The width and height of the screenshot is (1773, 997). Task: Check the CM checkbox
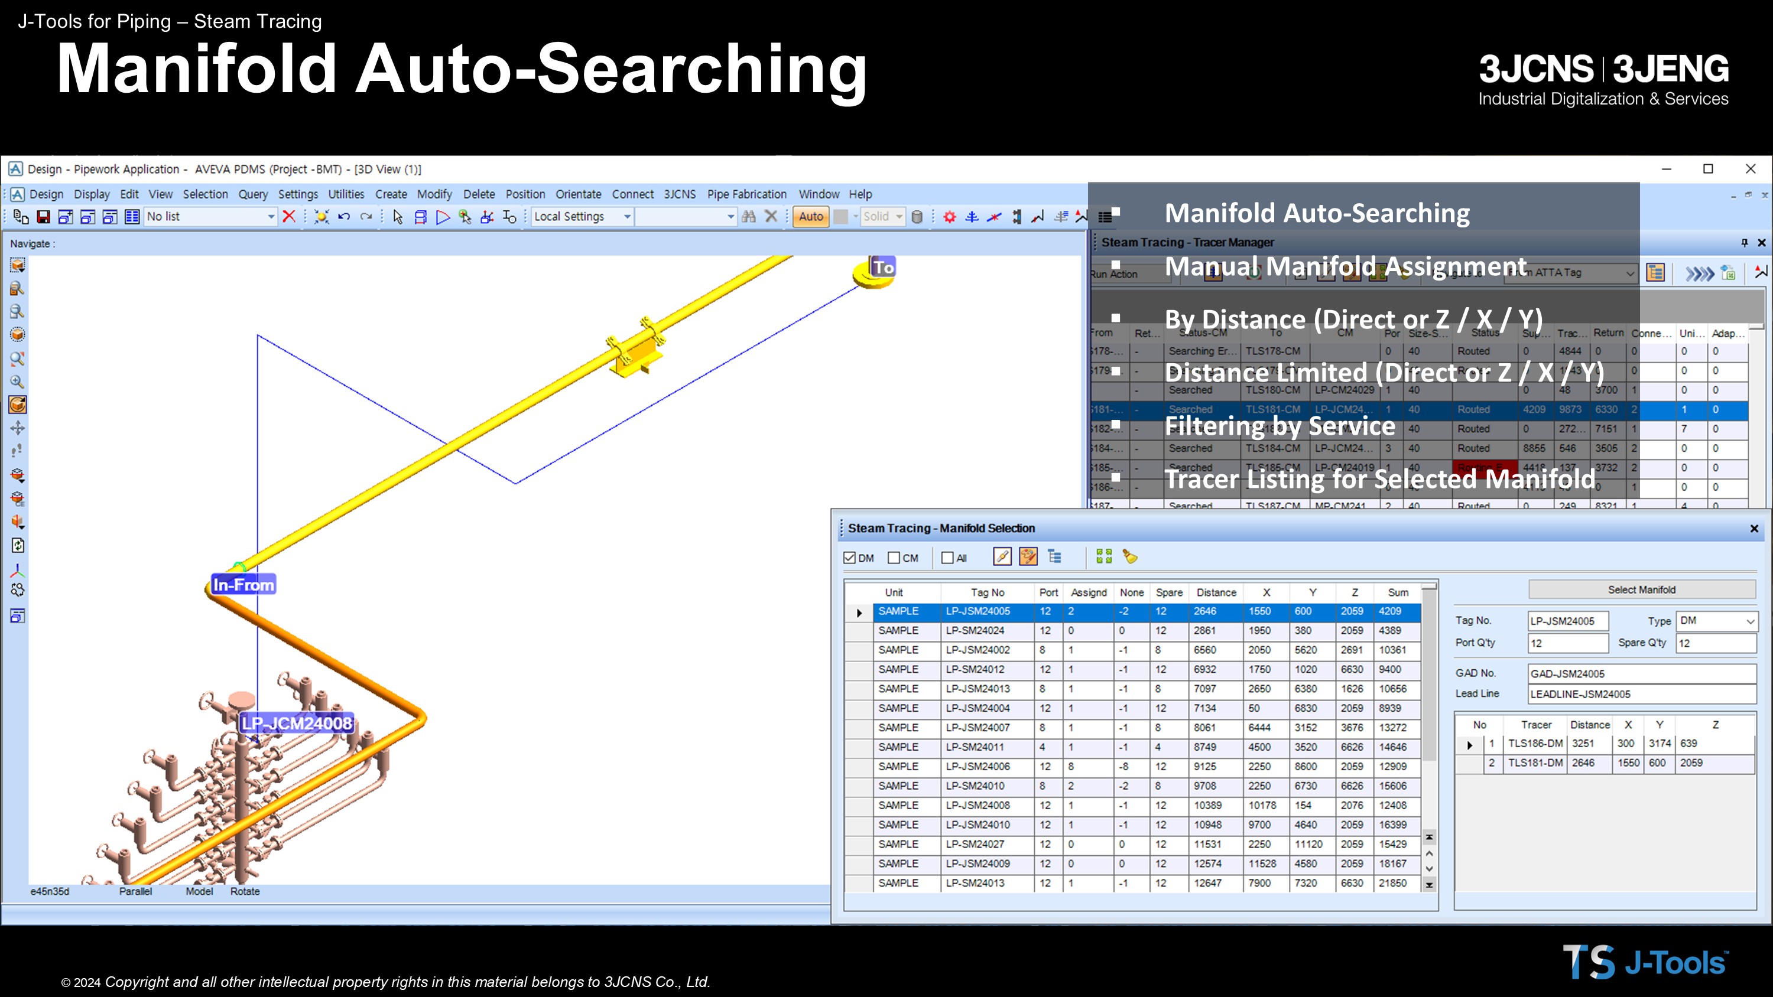coord(894,558)
